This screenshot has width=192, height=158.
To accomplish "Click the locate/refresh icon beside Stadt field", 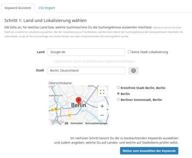I will [x=134, y=71].
